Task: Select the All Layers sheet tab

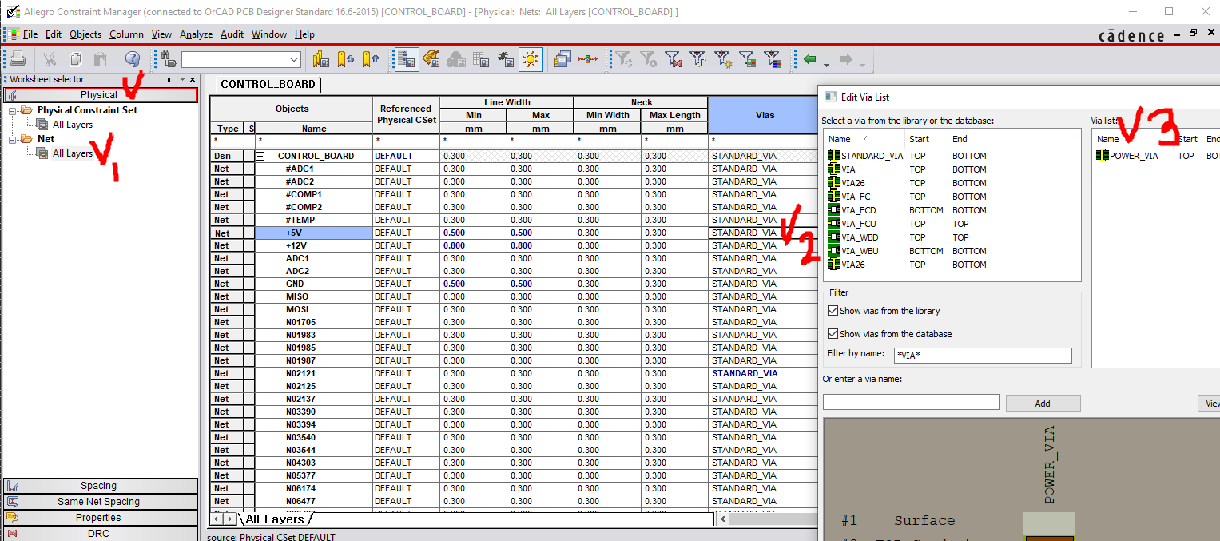Action: point(273,519)
